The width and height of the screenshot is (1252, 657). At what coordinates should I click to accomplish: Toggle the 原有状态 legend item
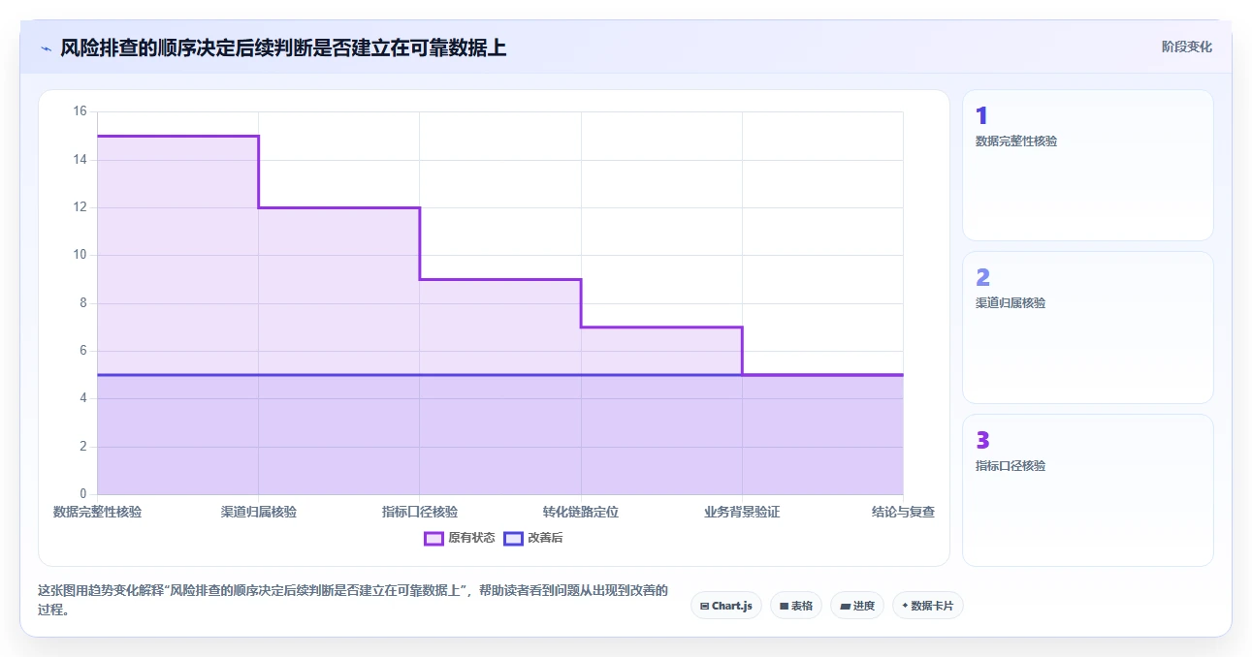pyautogui.click(x=459, y=538)
